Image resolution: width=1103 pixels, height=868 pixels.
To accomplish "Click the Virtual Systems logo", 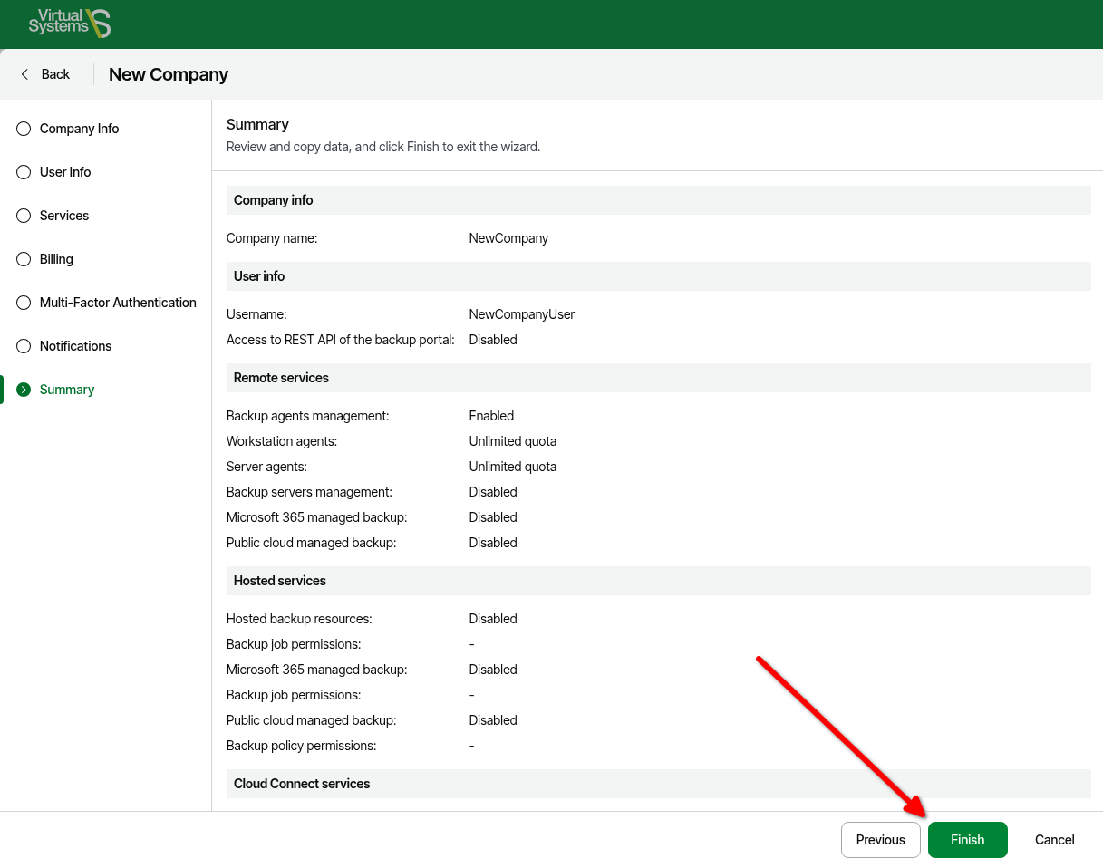I will point(69,24).
